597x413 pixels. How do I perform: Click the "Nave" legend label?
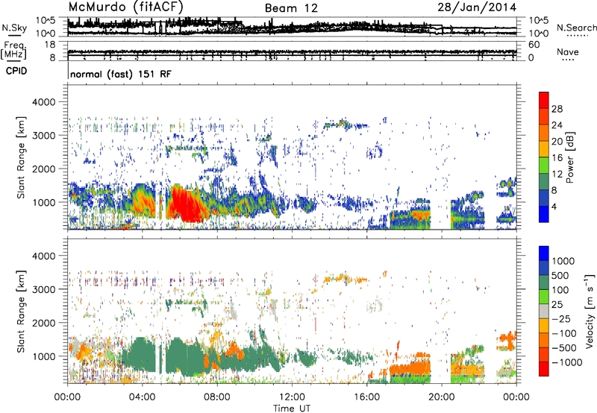point(568,52)
